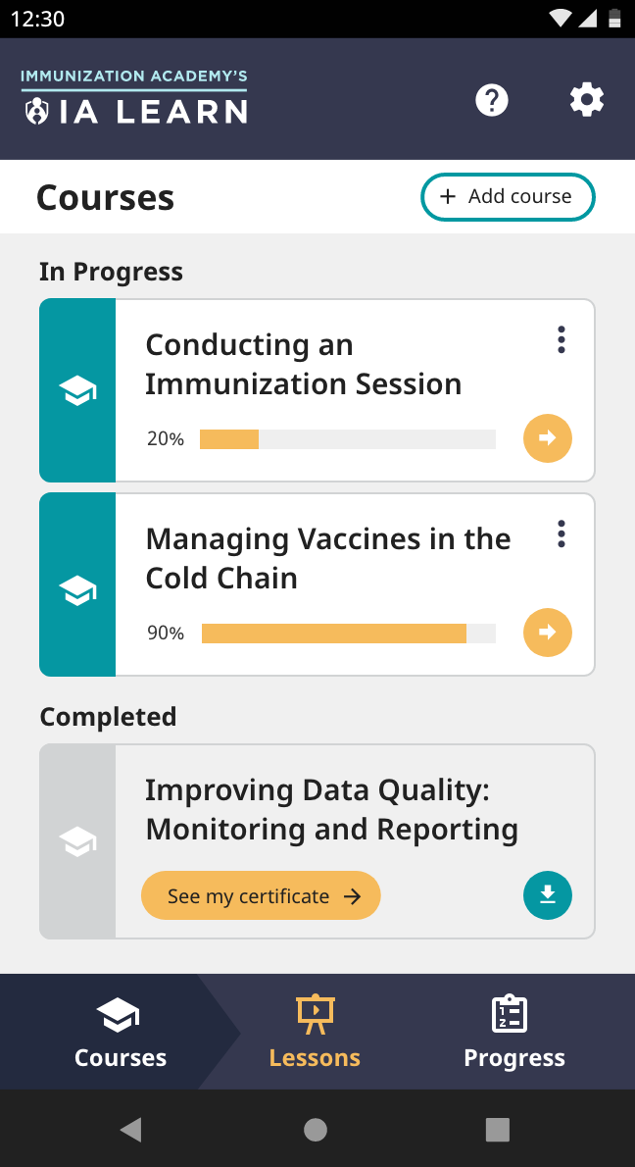Click See my certificate button
Screen dimensions: 635x1167
(x=261, y=895)
